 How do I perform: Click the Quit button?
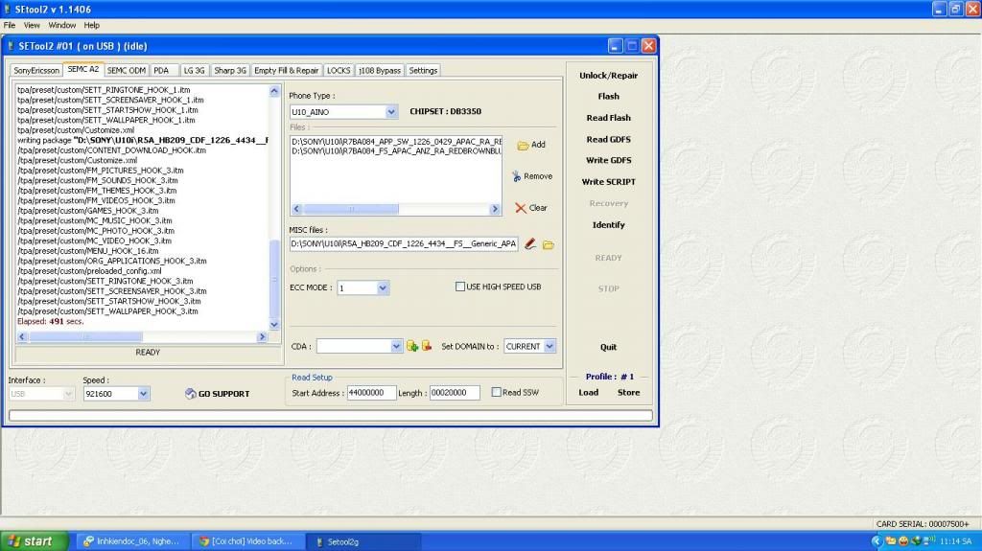tap(608, 347)
